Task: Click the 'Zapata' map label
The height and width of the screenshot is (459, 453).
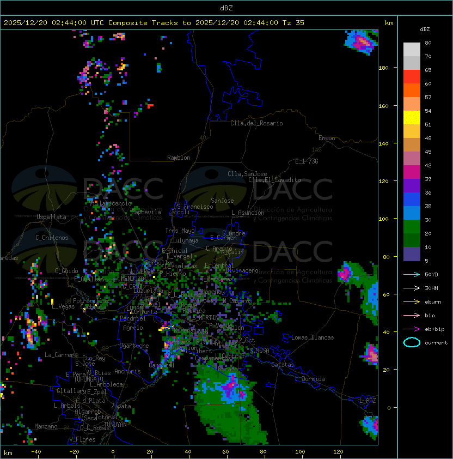Action: (121, 406)
